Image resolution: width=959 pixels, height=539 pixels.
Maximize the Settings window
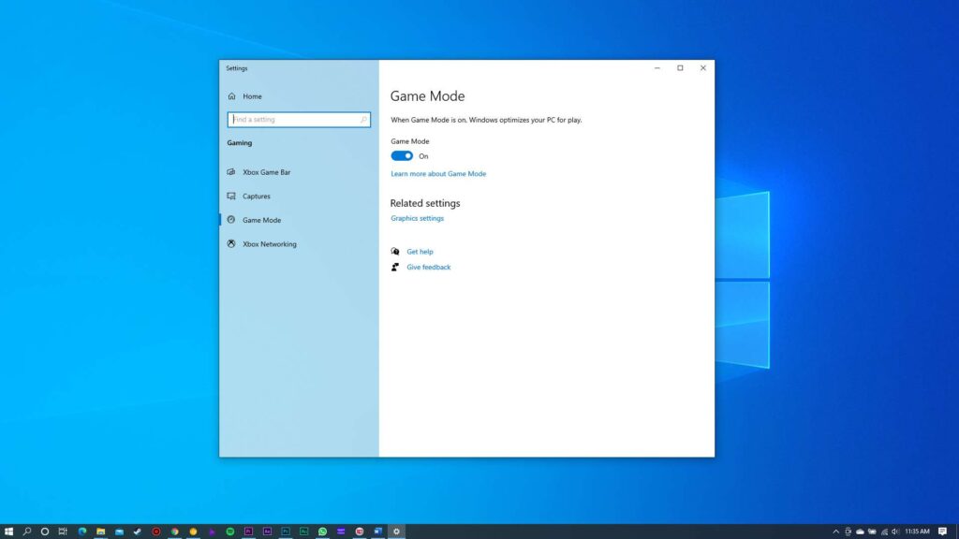point(680,67)
